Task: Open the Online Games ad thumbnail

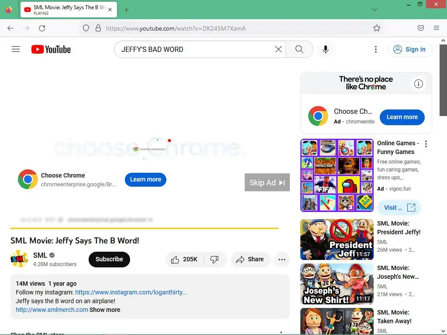Action: (x=337, y=175)
